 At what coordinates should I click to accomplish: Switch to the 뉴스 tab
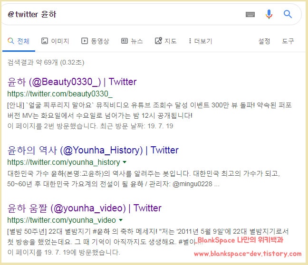click(x=132, y=41)
